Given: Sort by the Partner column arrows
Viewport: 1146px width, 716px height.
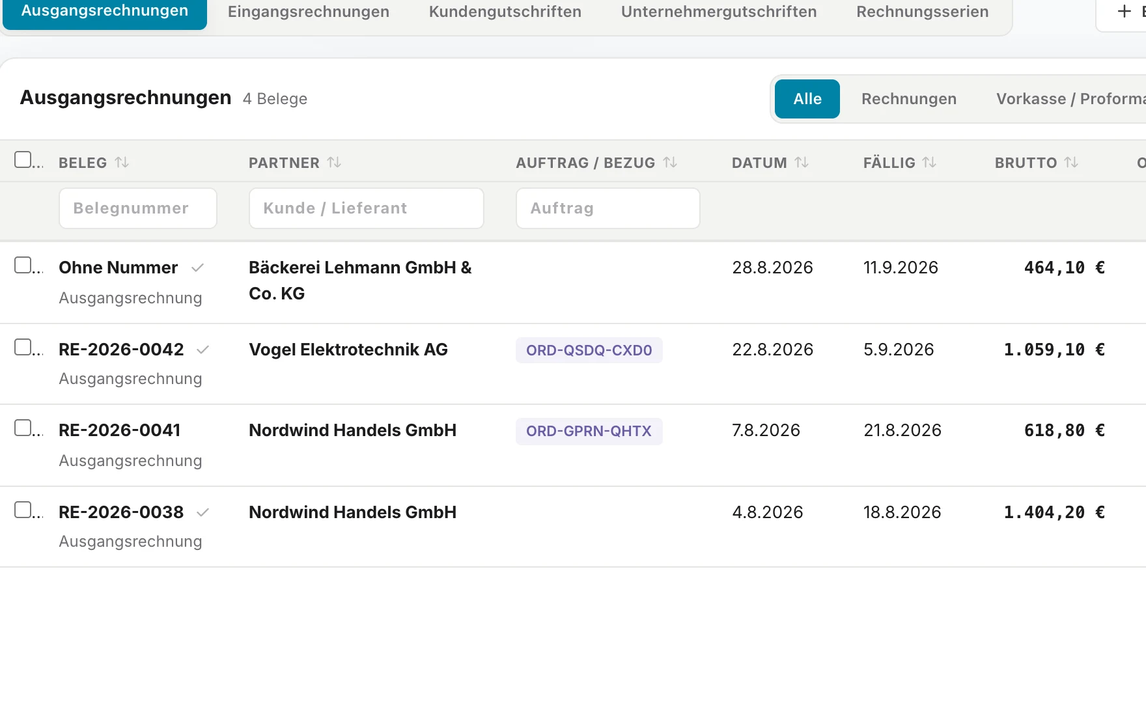Looking at the screenshot, I should pyautogui.click(x=334, y=163).
